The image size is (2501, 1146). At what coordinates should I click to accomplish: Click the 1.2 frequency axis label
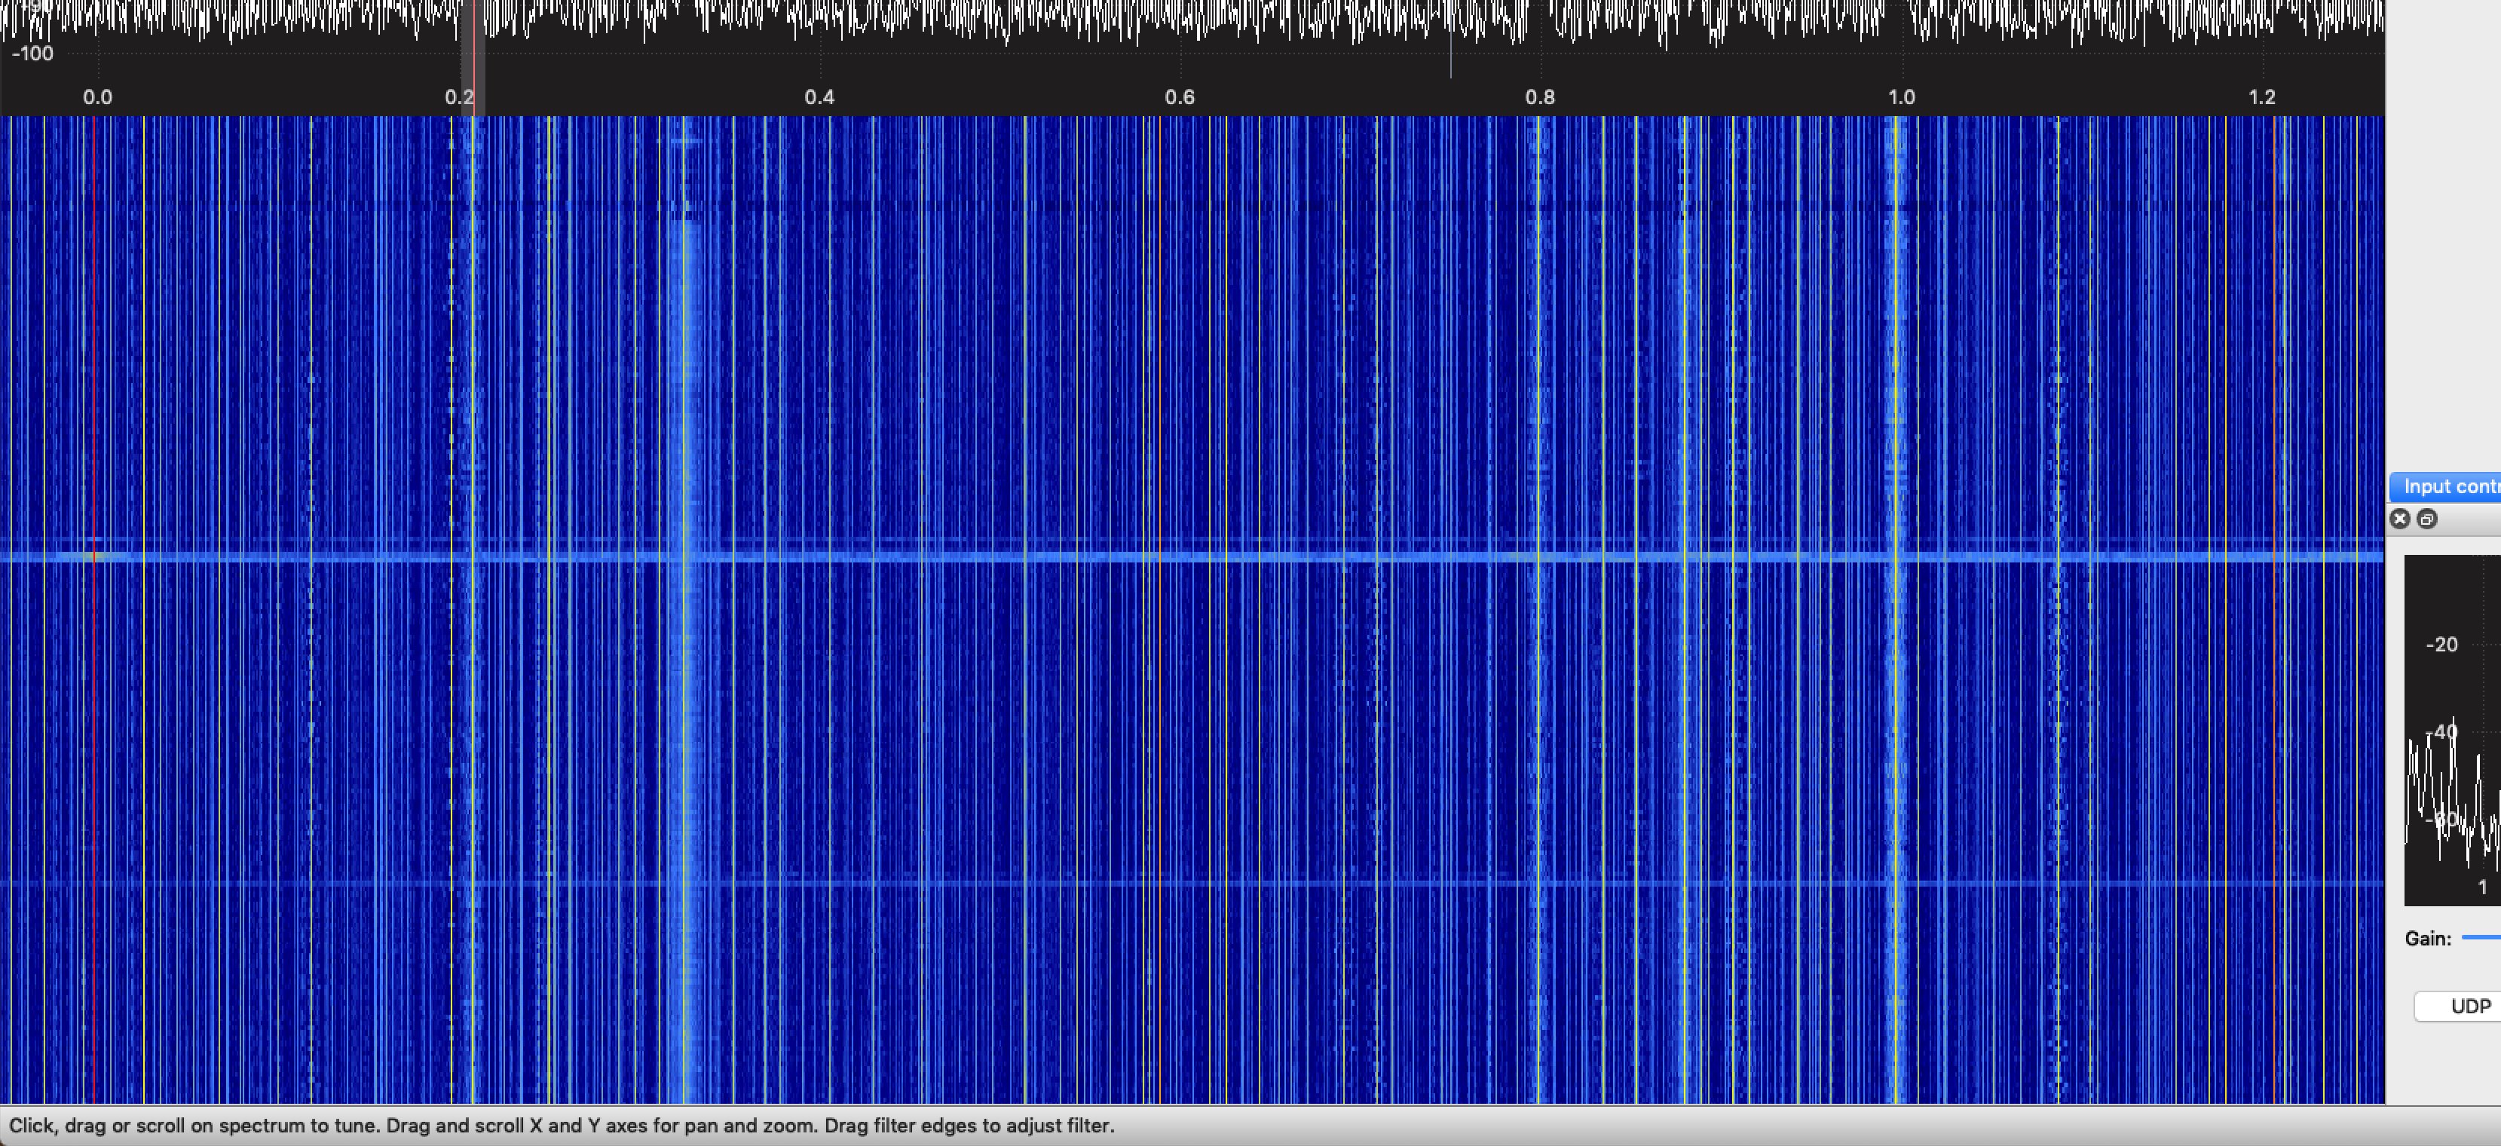2261,97
